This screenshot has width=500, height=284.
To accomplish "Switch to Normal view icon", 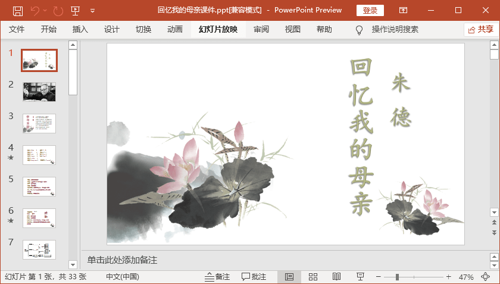I will click(289, 277).
